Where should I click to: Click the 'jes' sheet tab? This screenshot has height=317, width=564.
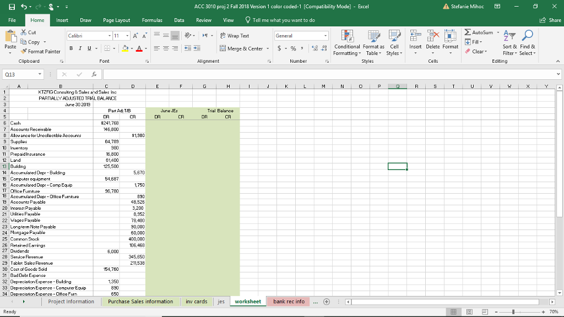click(221, 302)
